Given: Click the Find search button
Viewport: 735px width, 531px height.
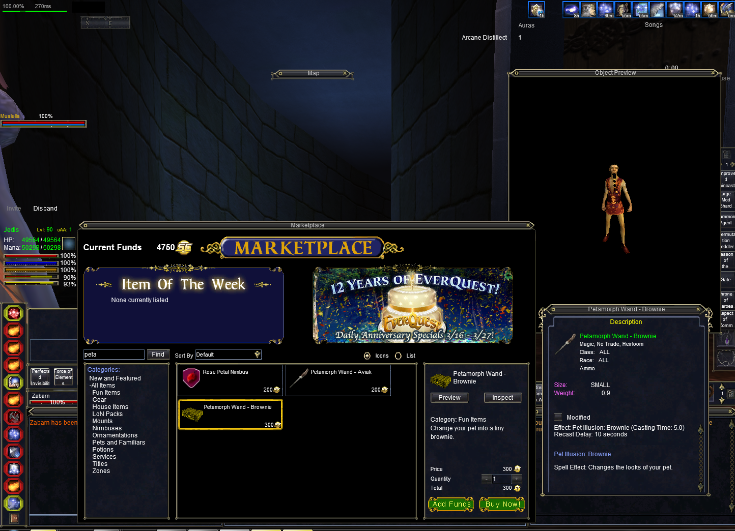Looking at the screenshot, I should click(x=158, y=355).
